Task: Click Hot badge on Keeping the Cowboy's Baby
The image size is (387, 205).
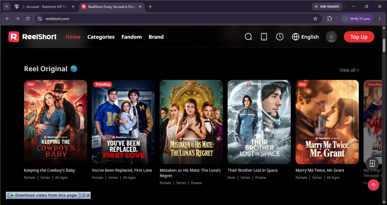Action: 31,84
